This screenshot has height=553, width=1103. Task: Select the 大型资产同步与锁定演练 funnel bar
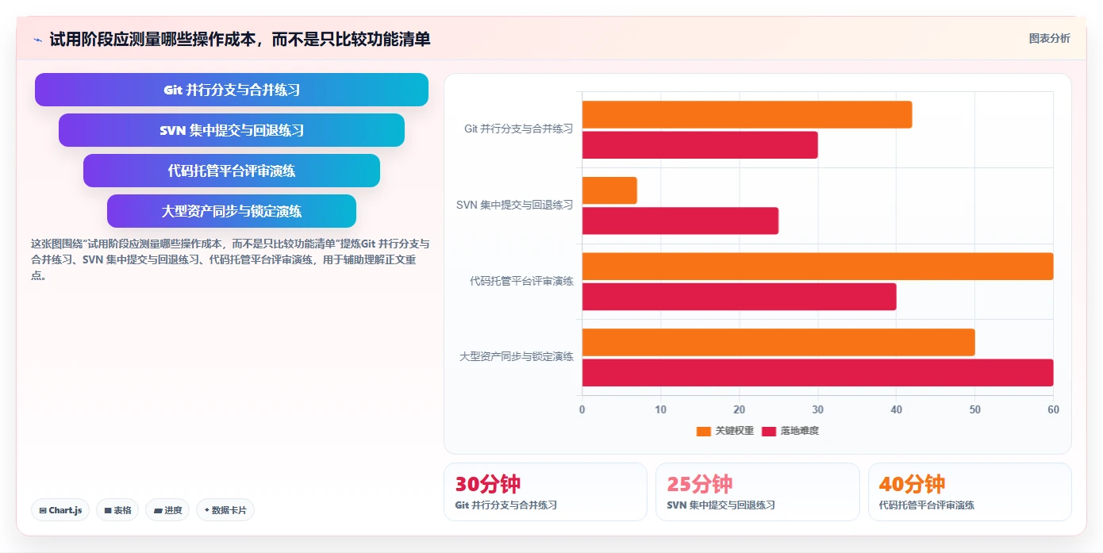[232, 211]
